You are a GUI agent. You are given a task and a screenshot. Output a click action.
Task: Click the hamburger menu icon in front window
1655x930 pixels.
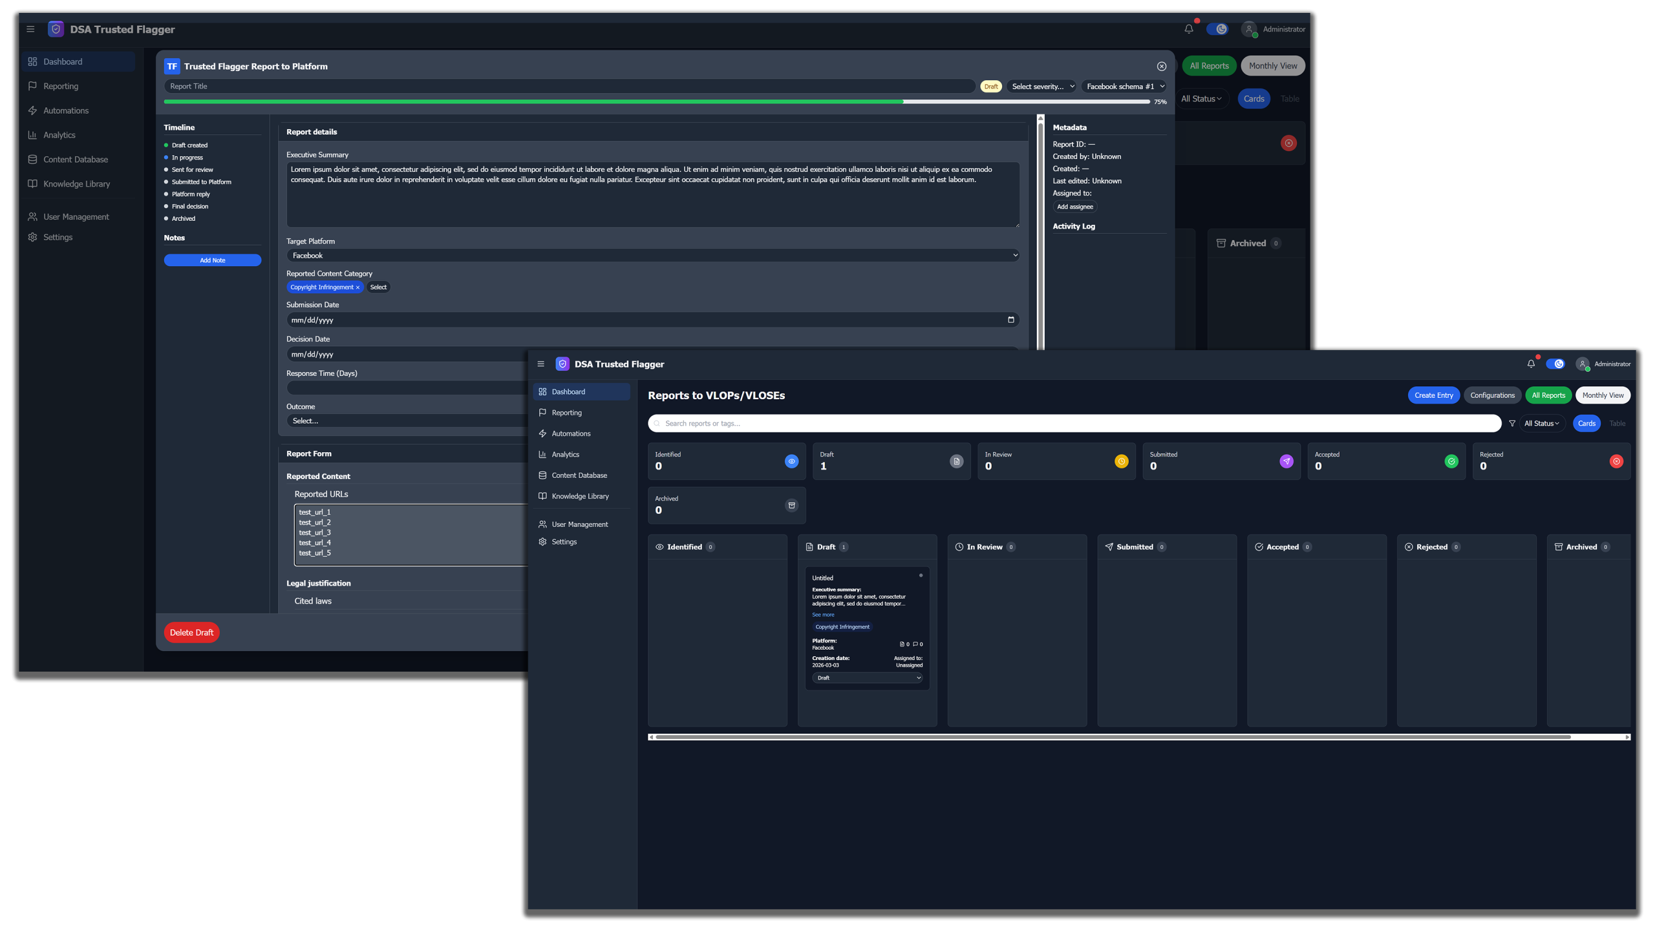click(x=540, y=364)
